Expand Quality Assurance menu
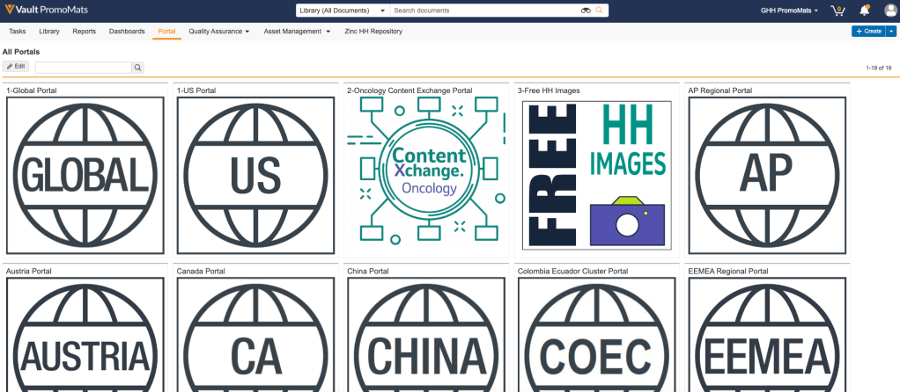This screenshot has width=900, height=392. pyautogui.click(x=218, y=32)
